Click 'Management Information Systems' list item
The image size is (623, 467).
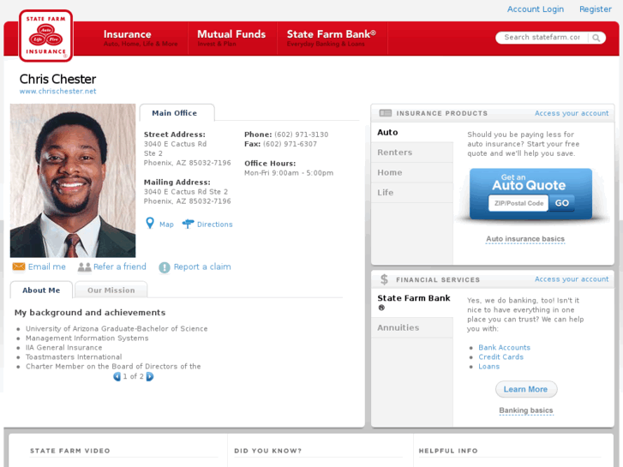click(87, 338)
